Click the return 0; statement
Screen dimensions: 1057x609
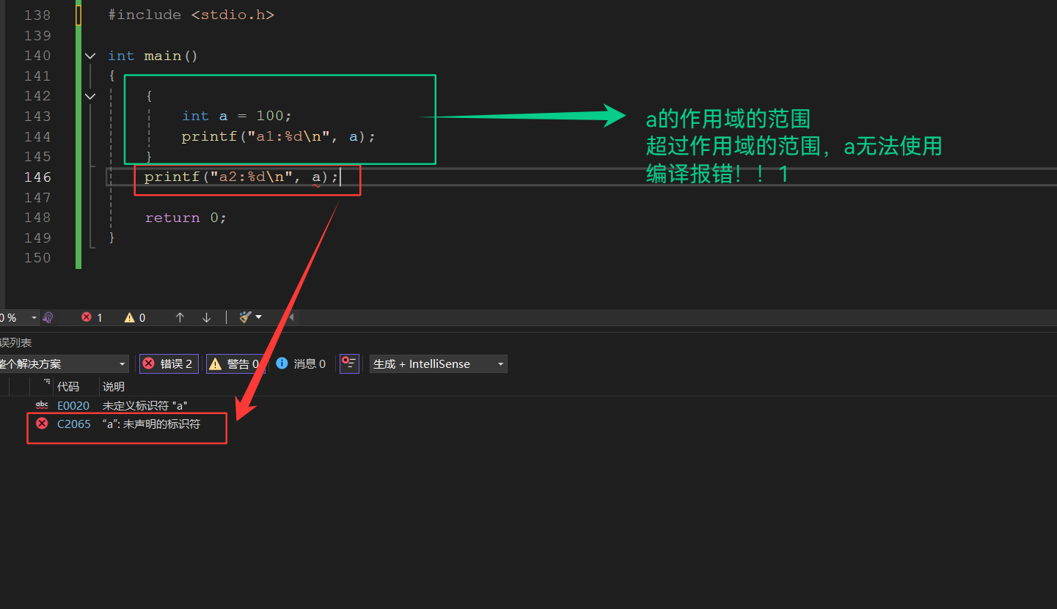click(186, 218)
